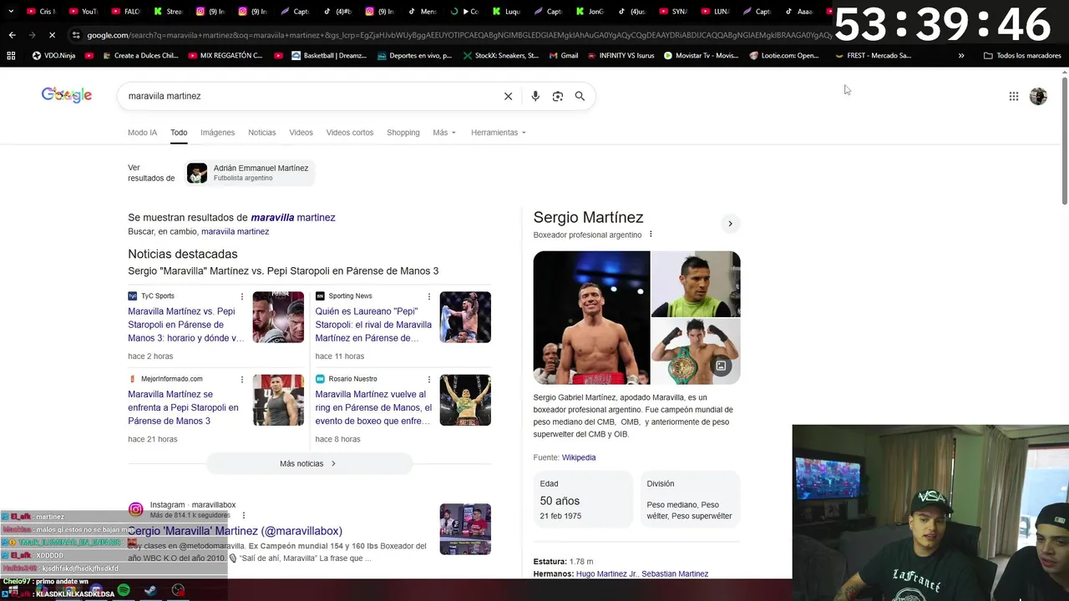Open the Instagram maravillabox result thumbnail
Screen dimensions: 1069x601
pyautogui.click(x=465, y=529)
